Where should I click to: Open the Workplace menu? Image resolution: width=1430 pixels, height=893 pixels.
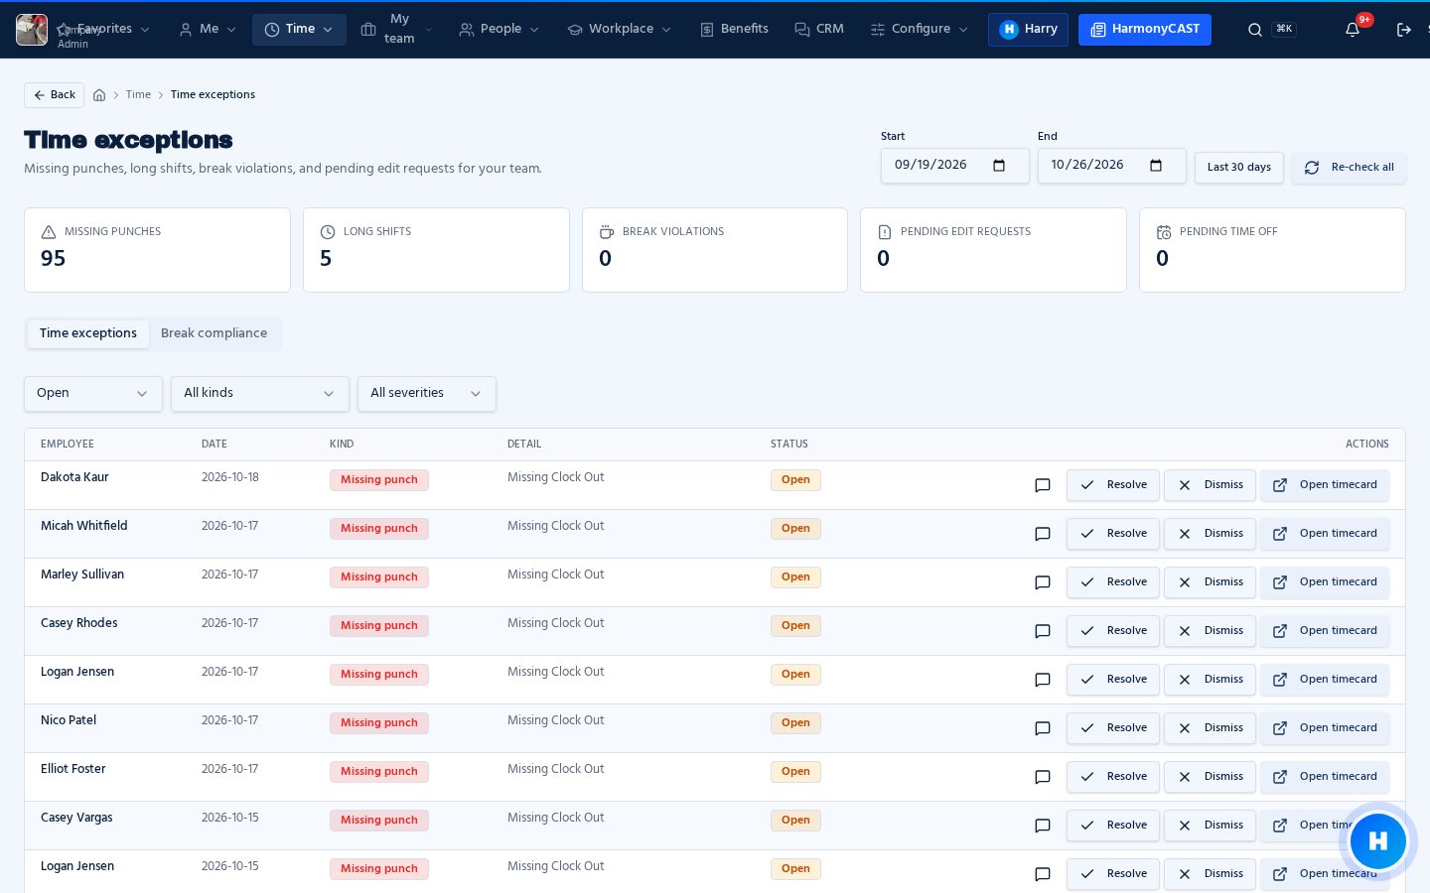coord(620,30)
